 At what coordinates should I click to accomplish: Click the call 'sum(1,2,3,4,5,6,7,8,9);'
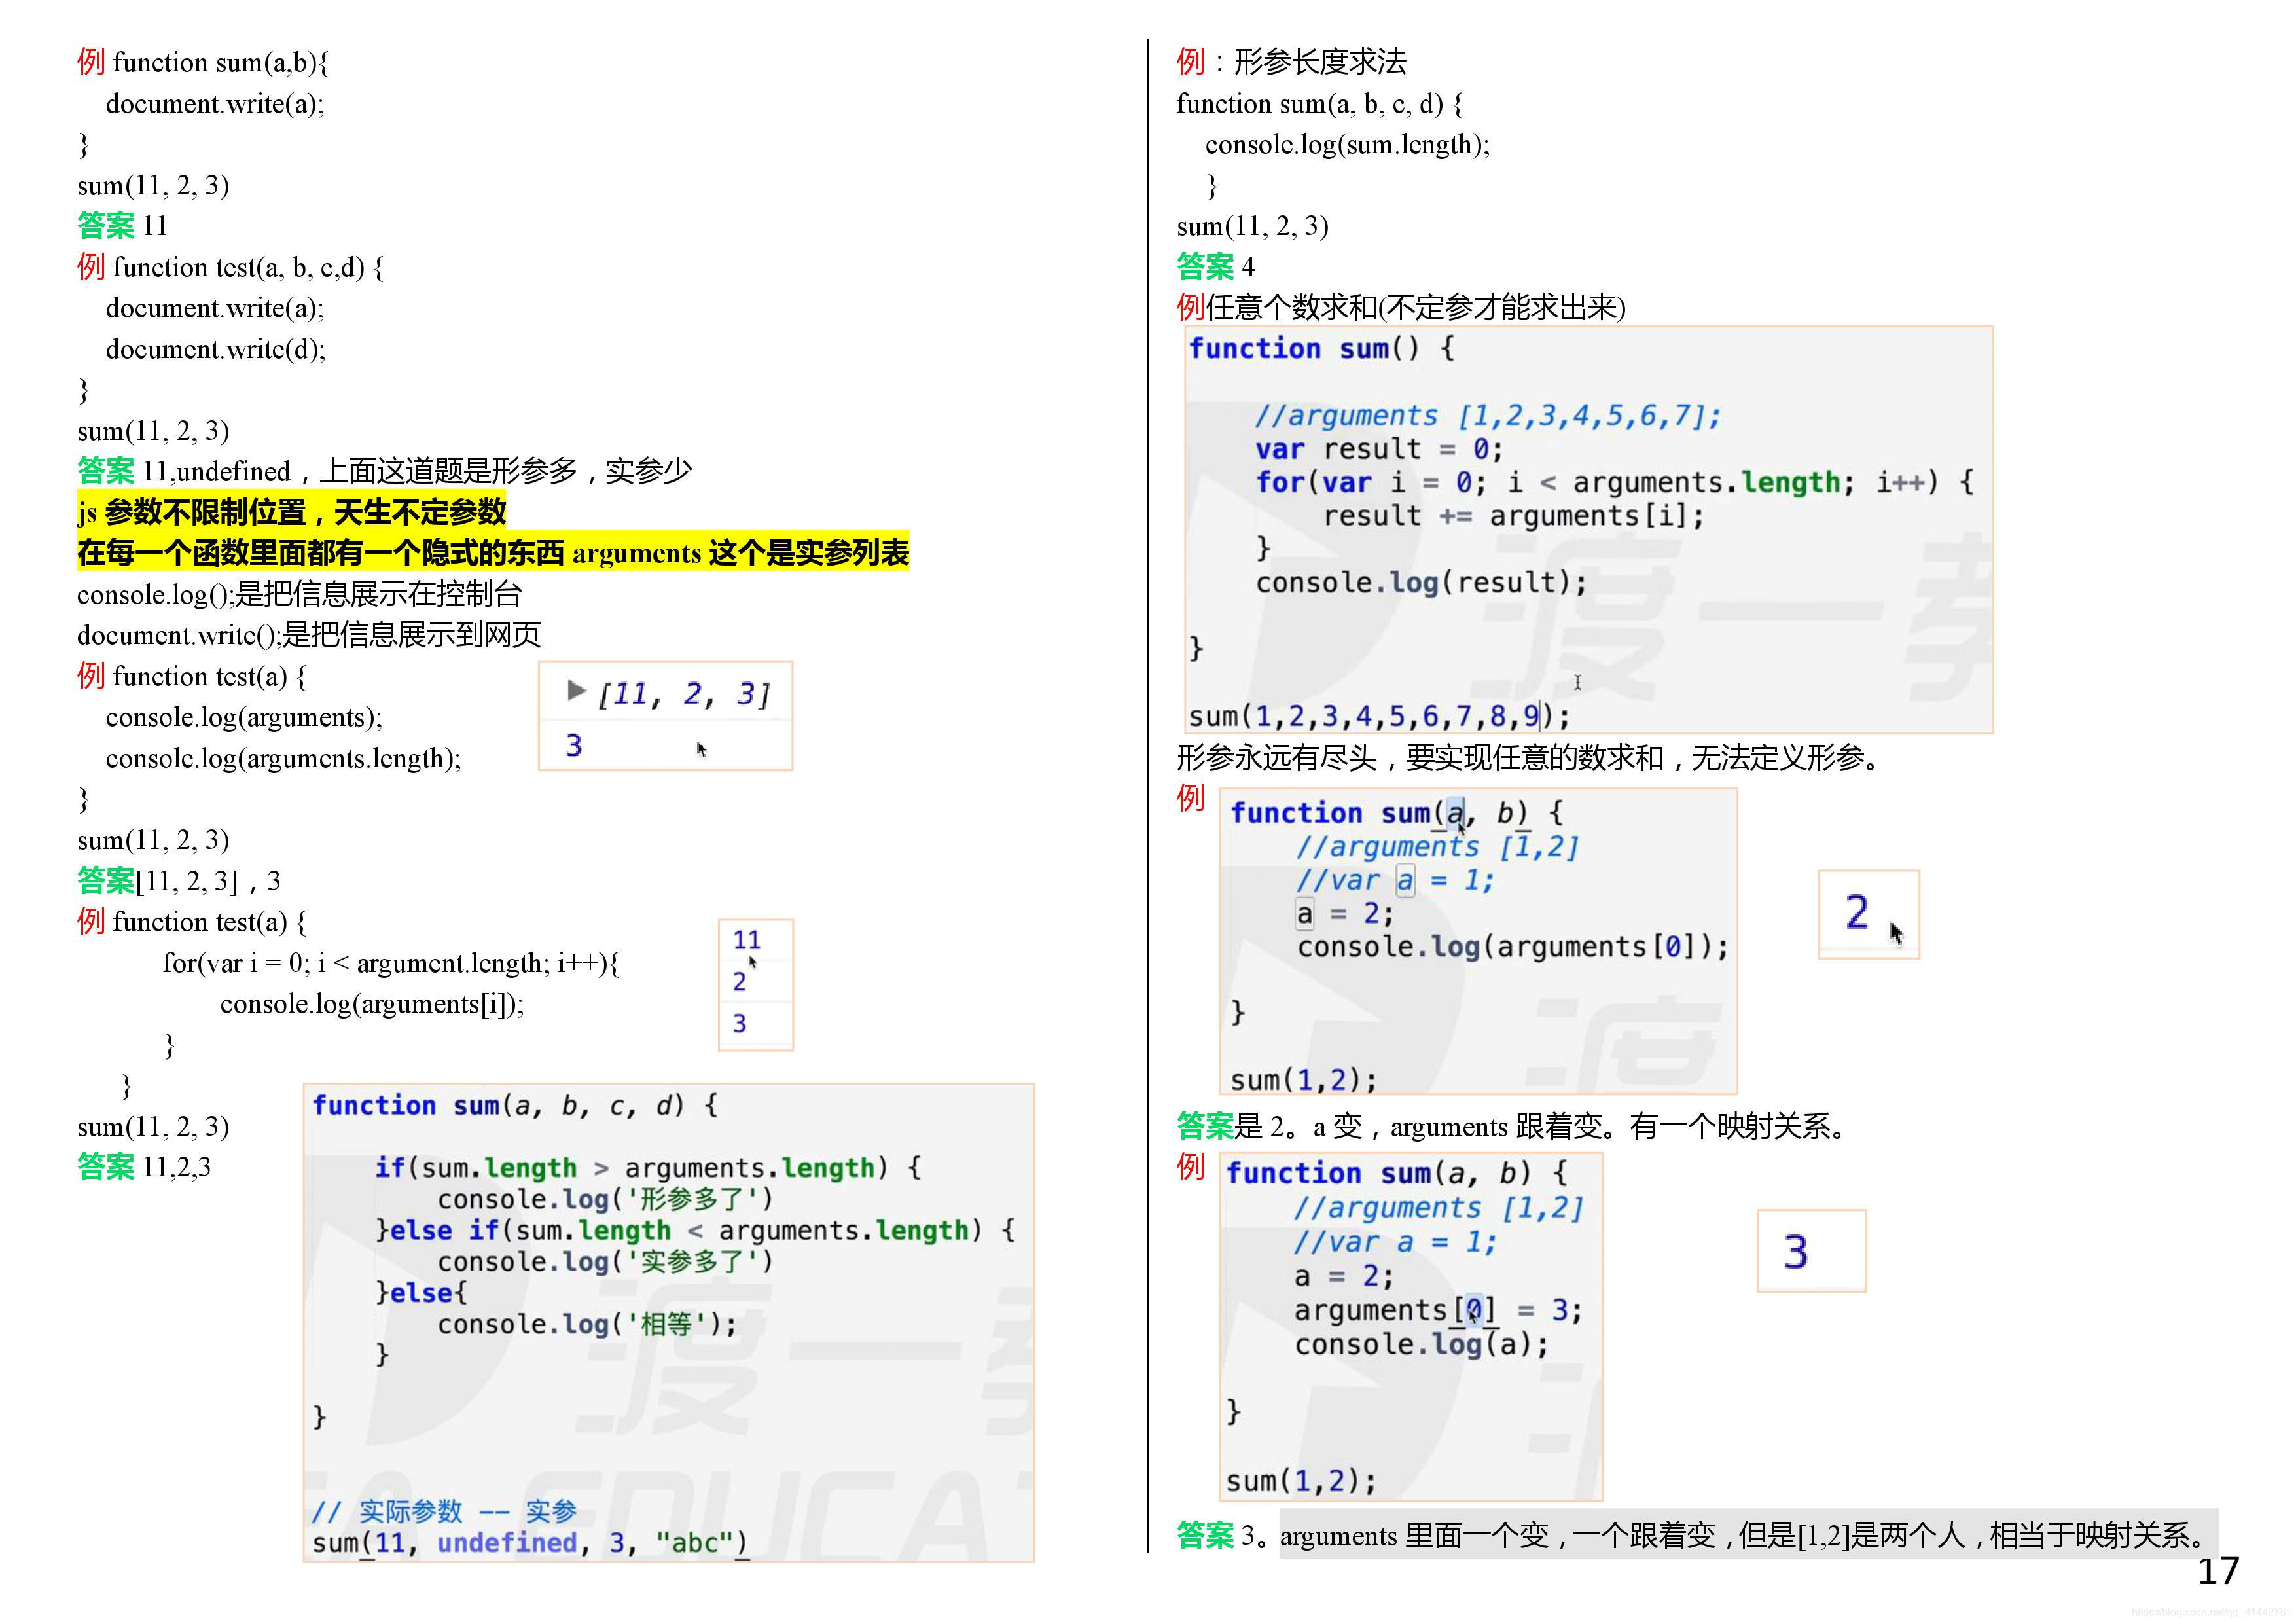pyautogui.click(x=1379, y=716)
